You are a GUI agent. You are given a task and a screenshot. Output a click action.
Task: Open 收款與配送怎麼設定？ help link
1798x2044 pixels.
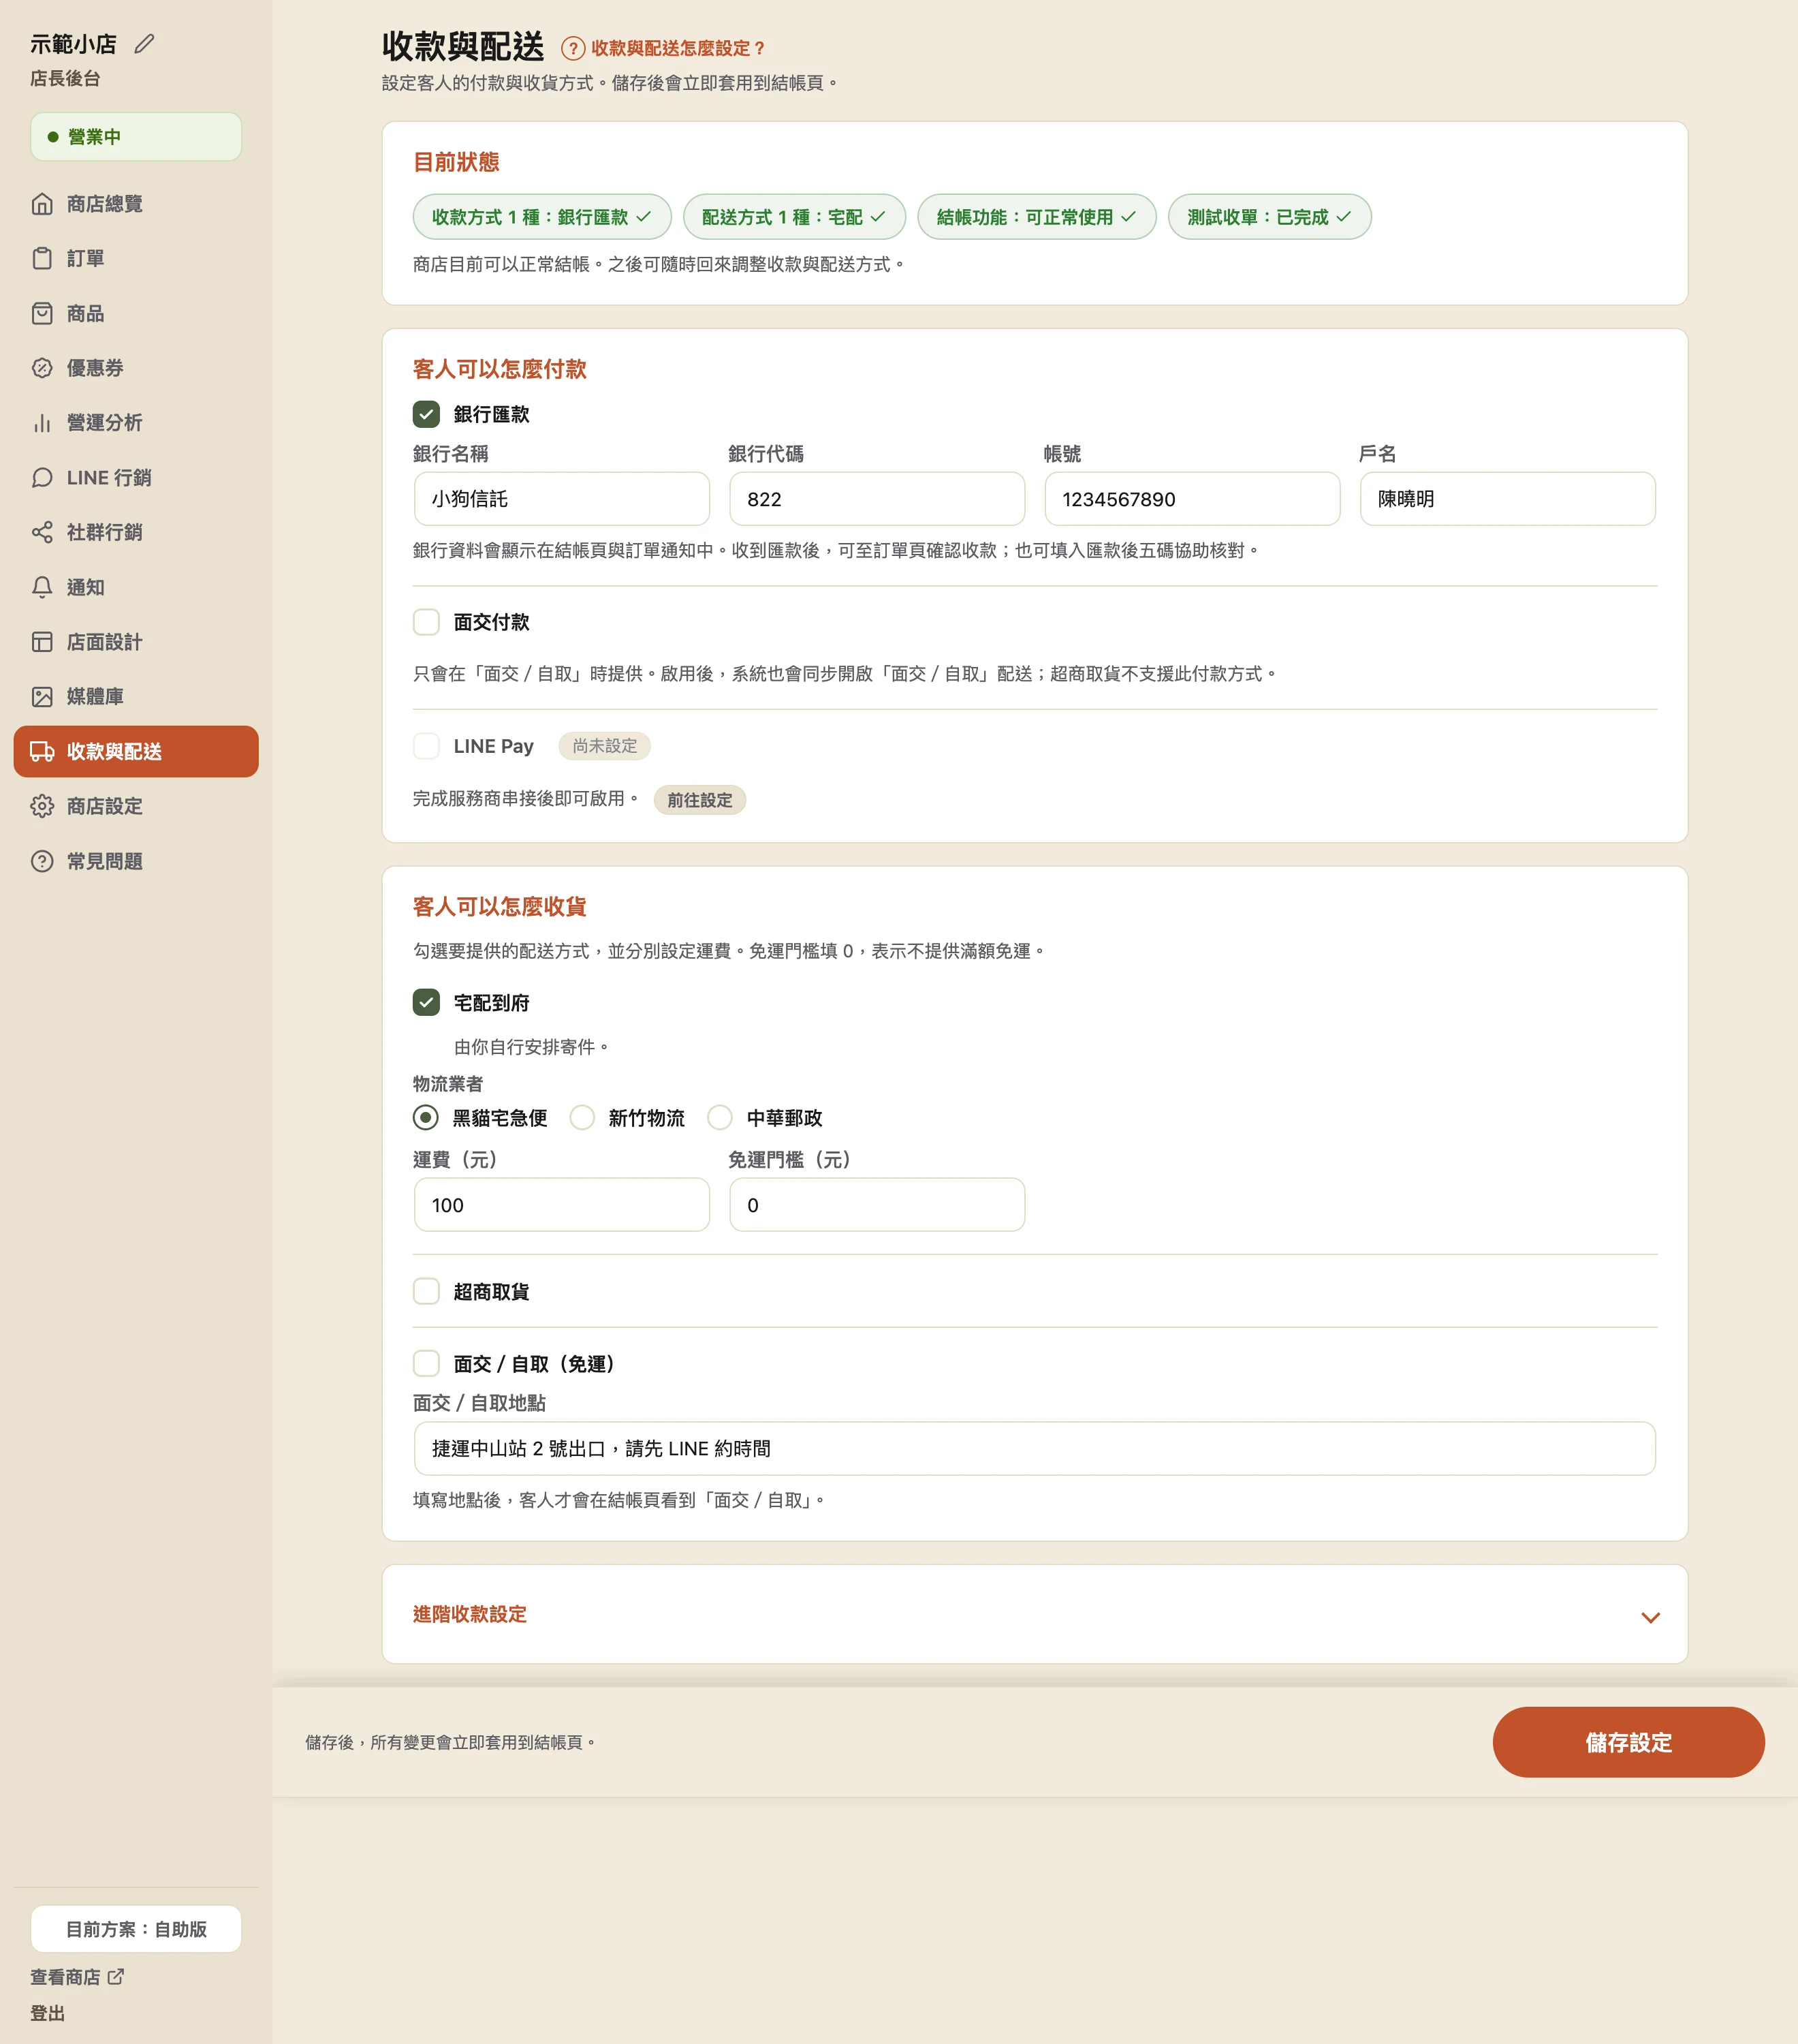pyautogui.click(x=678, y=48)
